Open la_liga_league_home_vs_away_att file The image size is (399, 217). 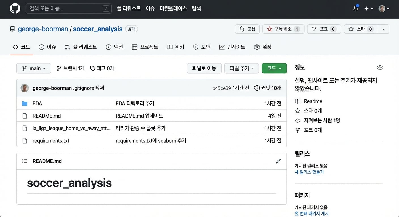[71, 128]
